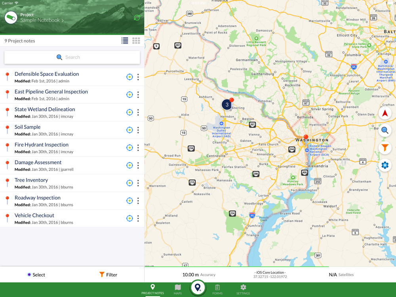Screen dimensions: 396x297
Task: Open Roadway Inspection note
Action: coord(72,201)
